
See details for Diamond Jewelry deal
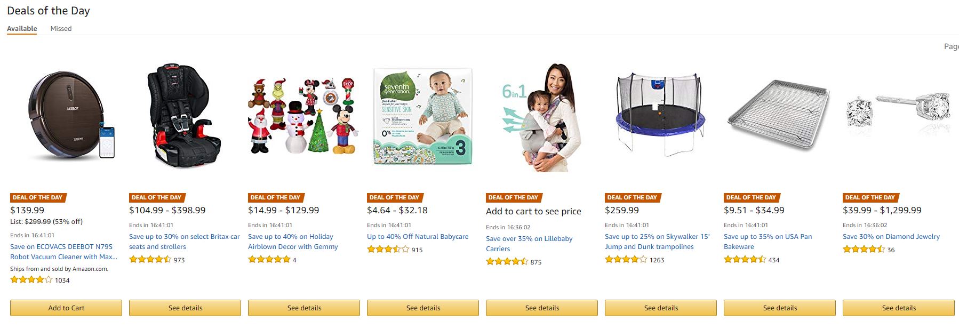[899, 308]
